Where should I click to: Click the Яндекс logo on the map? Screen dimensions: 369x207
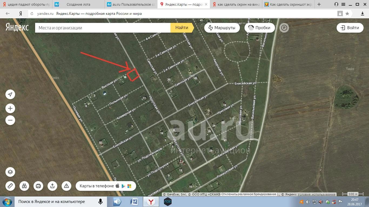(17, 27)
